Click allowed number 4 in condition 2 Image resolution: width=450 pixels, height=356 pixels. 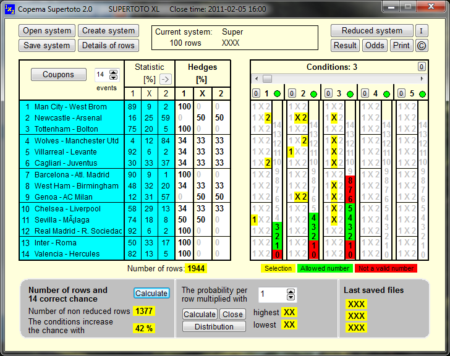click(x=313, y=218)
